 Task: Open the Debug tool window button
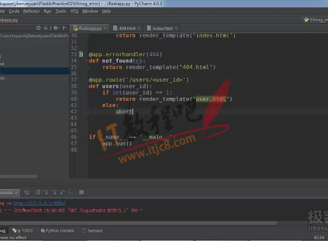coord(3,230)
